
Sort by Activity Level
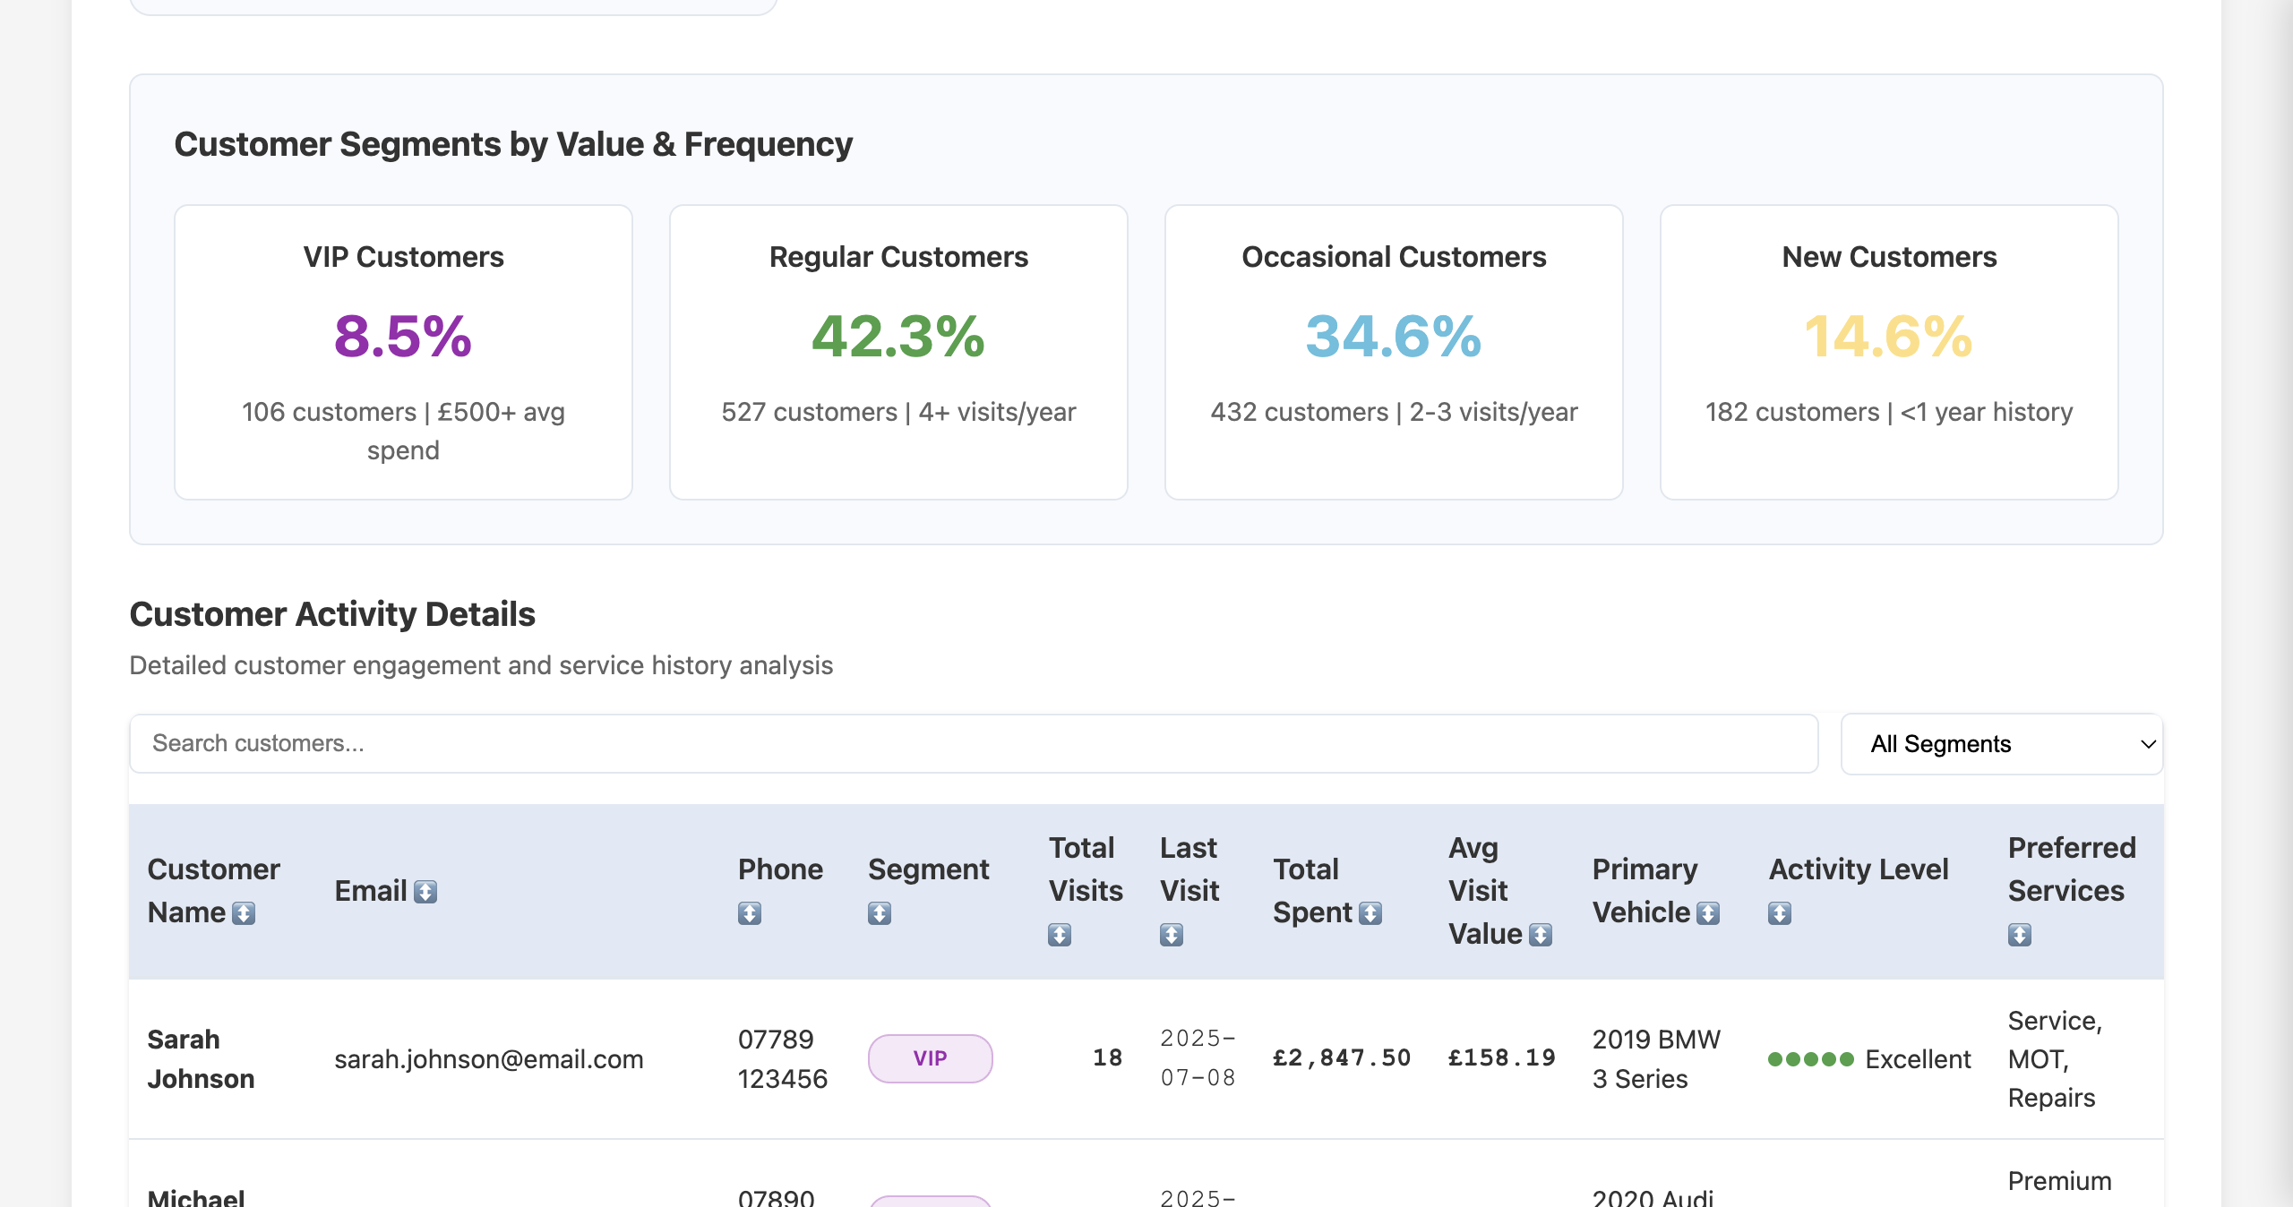[1780, 914]
